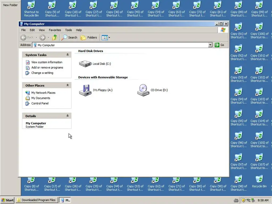Select Copy (94) of Shortcut desktop icon
This screenshot has width=272, height=204.
point(239,96)
